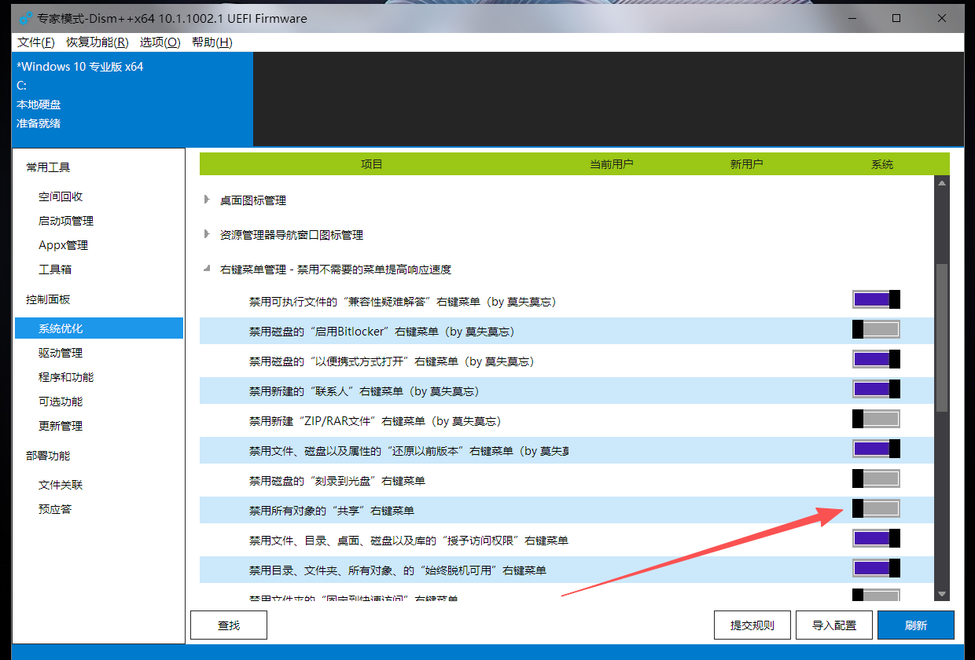Click the Dism++ app icon in title bar

25,18
